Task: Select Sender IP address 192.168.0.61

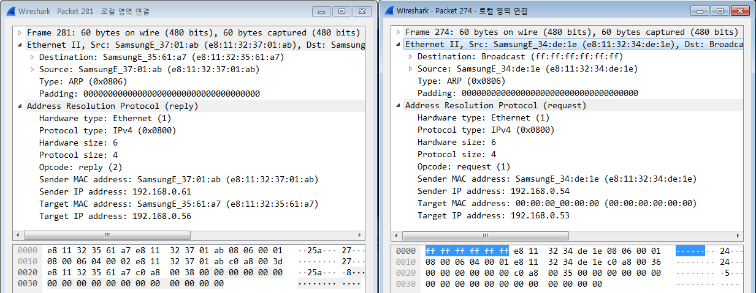Action: (115, 191)
